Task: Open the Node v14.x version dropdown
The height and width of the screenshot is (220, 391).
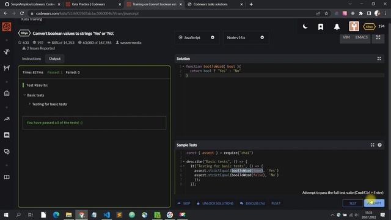Action: click(x=246, y=37)
